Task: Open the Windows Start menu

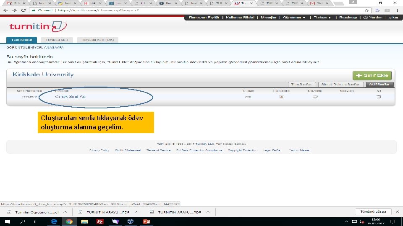Action: click(x=7, y=222)
